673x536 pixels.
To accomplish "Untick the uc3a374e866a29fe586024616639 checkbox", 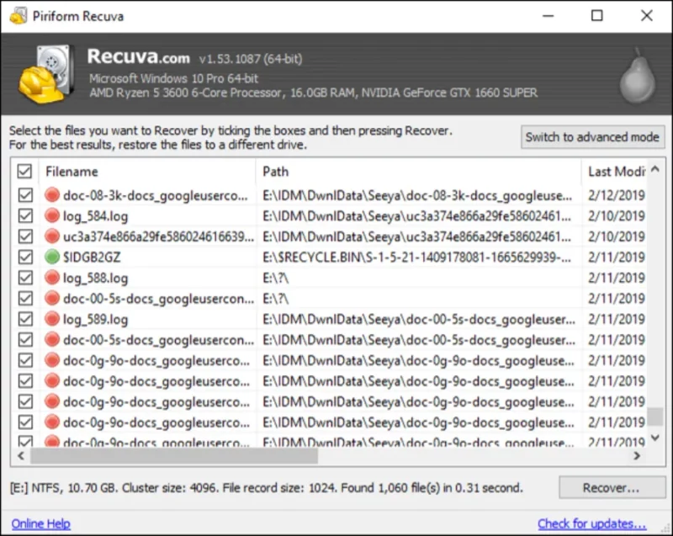I will [x=25, y=236].
